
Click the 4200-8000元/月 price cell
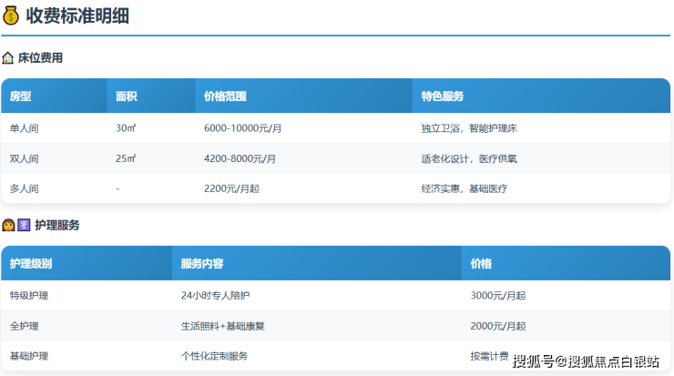240,158
